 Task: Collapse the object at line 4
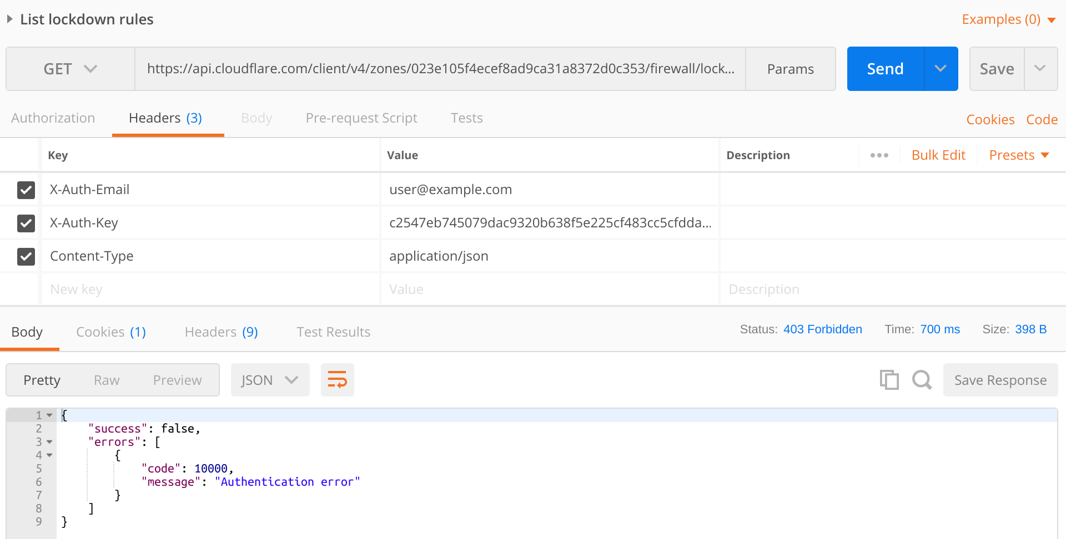(49, 455)
